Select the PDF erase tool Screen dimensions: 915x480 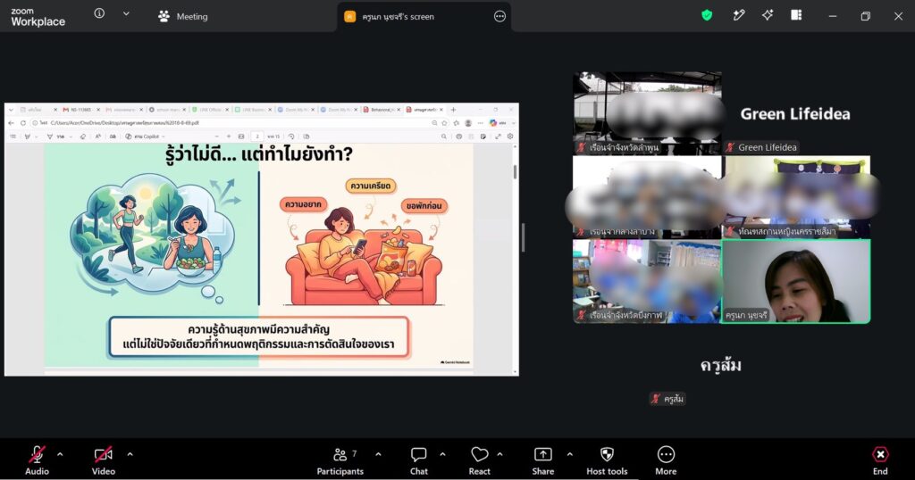[x=83, y=137]
